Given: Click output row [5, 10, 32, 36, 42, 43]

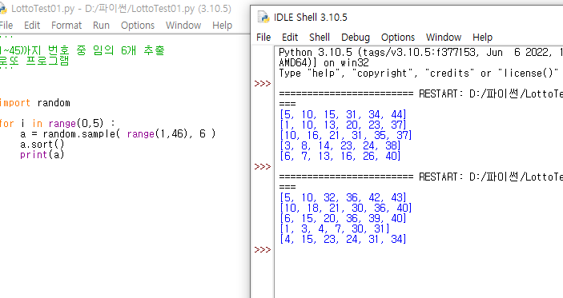Looking at the screenshot, I should [343, 197].
